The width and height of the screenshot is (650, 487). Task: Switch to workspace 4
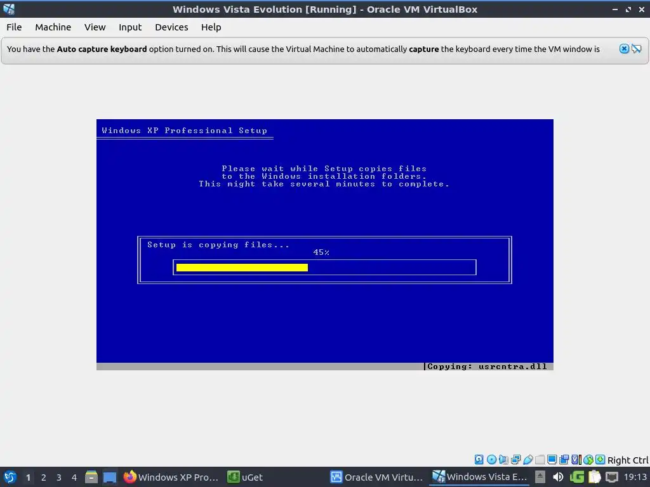[x=74, y=477]
